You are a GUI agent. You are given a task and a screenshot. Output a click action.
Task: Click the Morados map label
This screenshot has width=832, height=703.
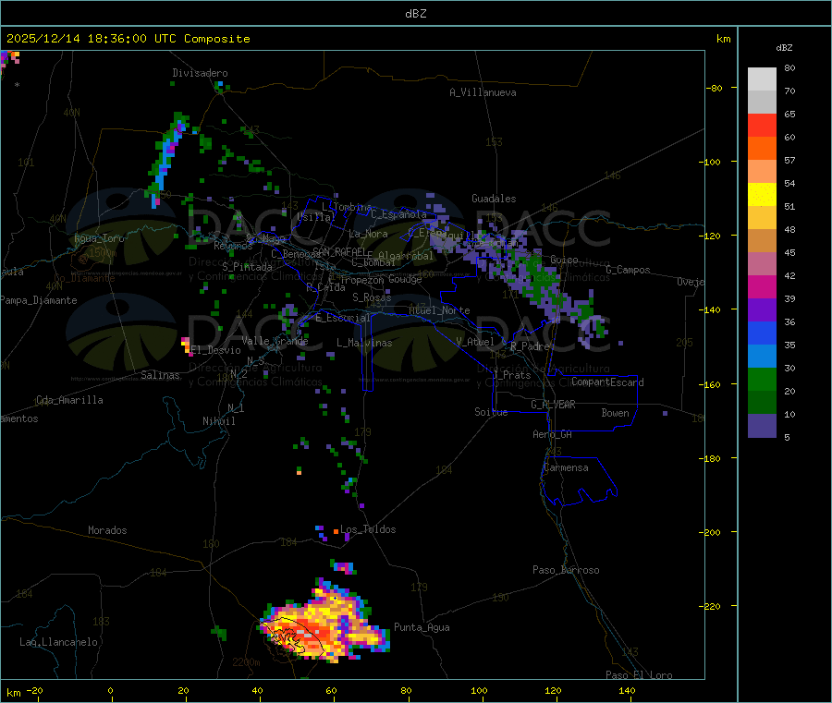point(108,530)
